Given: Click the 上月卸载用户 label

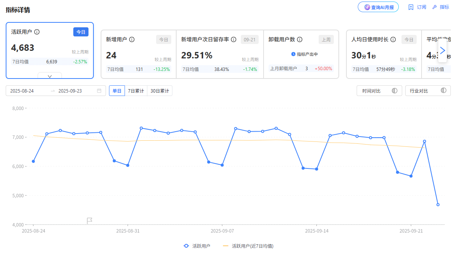Looking at the screenshot, I should [x=283, y=69].
